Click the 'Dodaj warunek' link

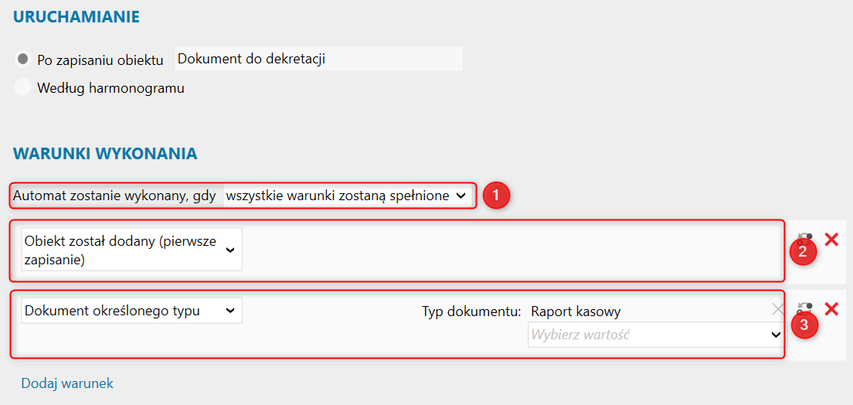[x=67, y=383]
